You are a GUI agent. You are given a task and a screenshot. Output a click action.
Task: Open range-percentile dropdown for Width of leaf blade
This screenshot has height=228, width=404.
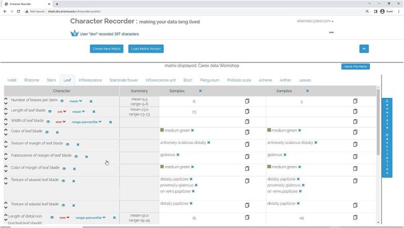(x=87, y=122)
